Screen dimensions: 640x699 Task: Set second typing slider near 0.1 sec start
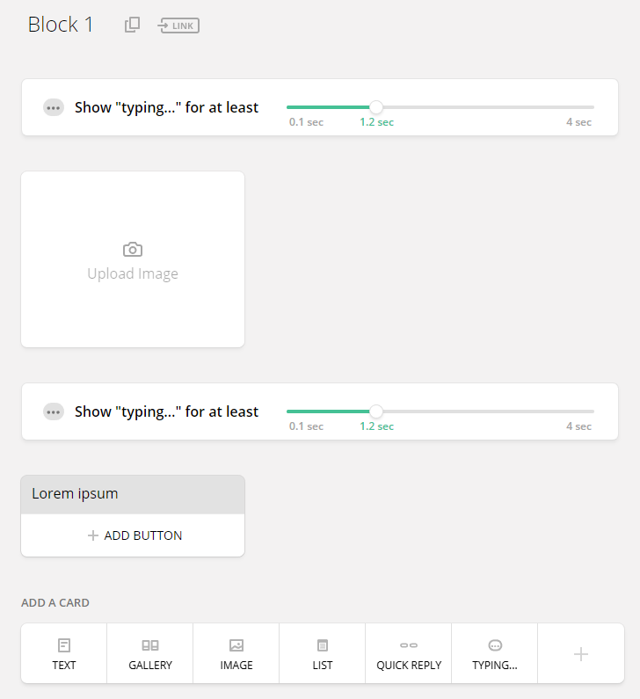291,411
